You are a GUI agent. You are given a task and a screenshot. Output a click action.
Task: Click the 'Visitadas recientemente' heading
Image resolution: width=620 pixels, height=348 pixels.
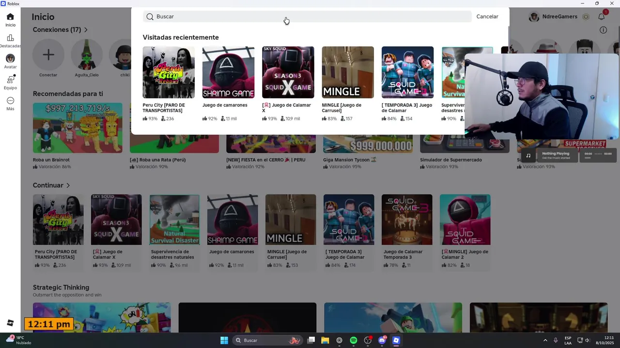181,37
